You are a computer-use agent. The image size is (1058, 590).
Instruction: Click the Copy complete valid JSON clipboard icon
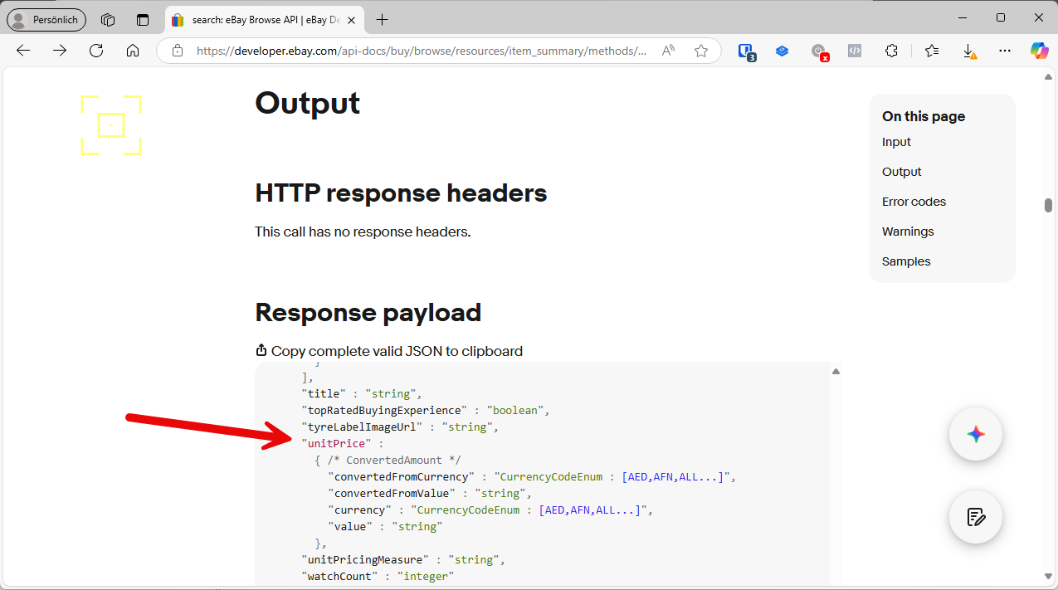point(261,351)
